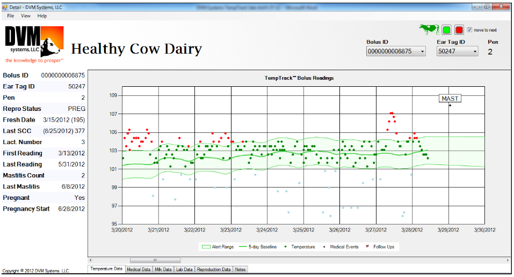Click the Follow Ups legend marker
The width and height of the screenshot is (514, 277).
tap(367, 247)
